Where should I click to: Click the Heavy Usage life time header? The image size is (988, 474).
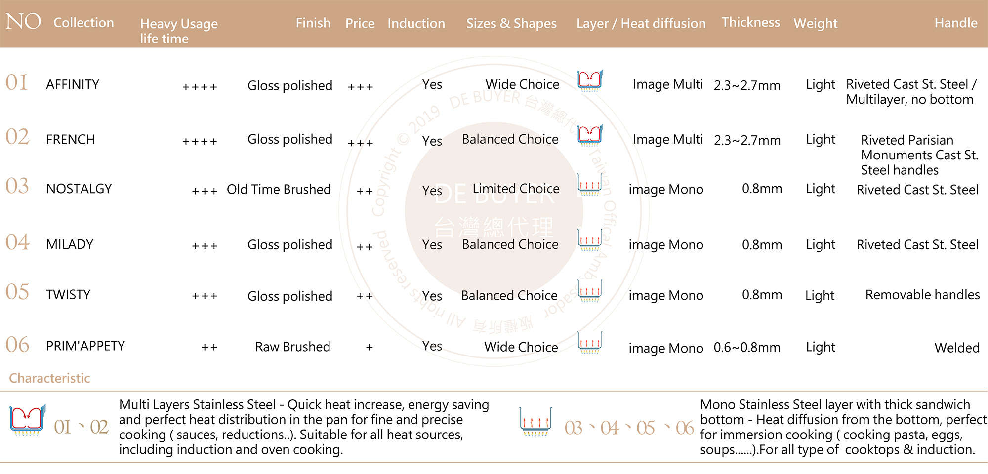[179, 31]
